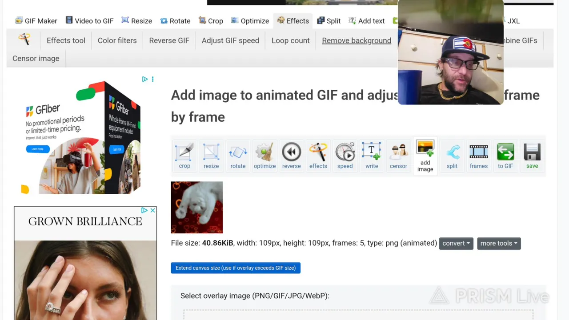Select the crop tool icon
569x320 pixels.
(184, 156)
